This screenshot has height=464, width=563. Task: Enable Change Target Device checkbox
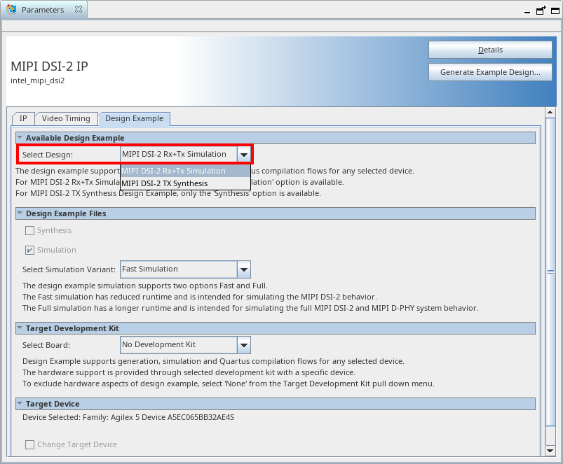pos(30,444)
